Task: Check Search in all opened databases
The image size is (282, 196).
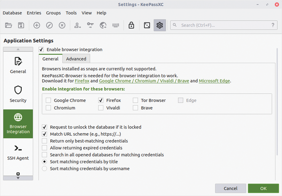Action: tap(45, 155)
